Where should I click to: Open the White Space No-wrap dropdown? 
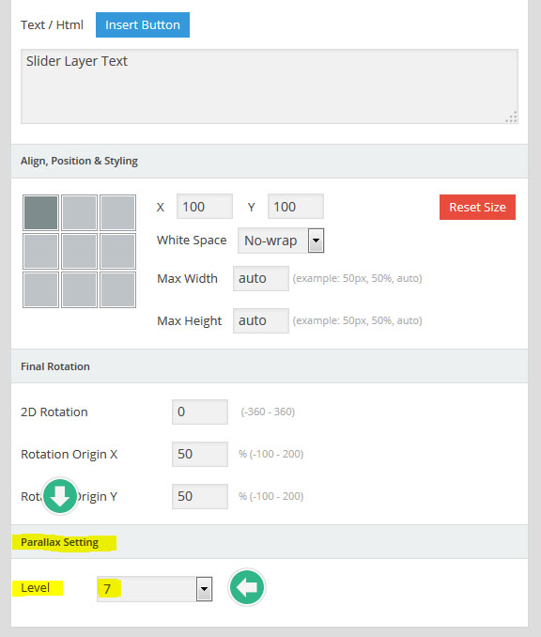[x=281, y=241]
